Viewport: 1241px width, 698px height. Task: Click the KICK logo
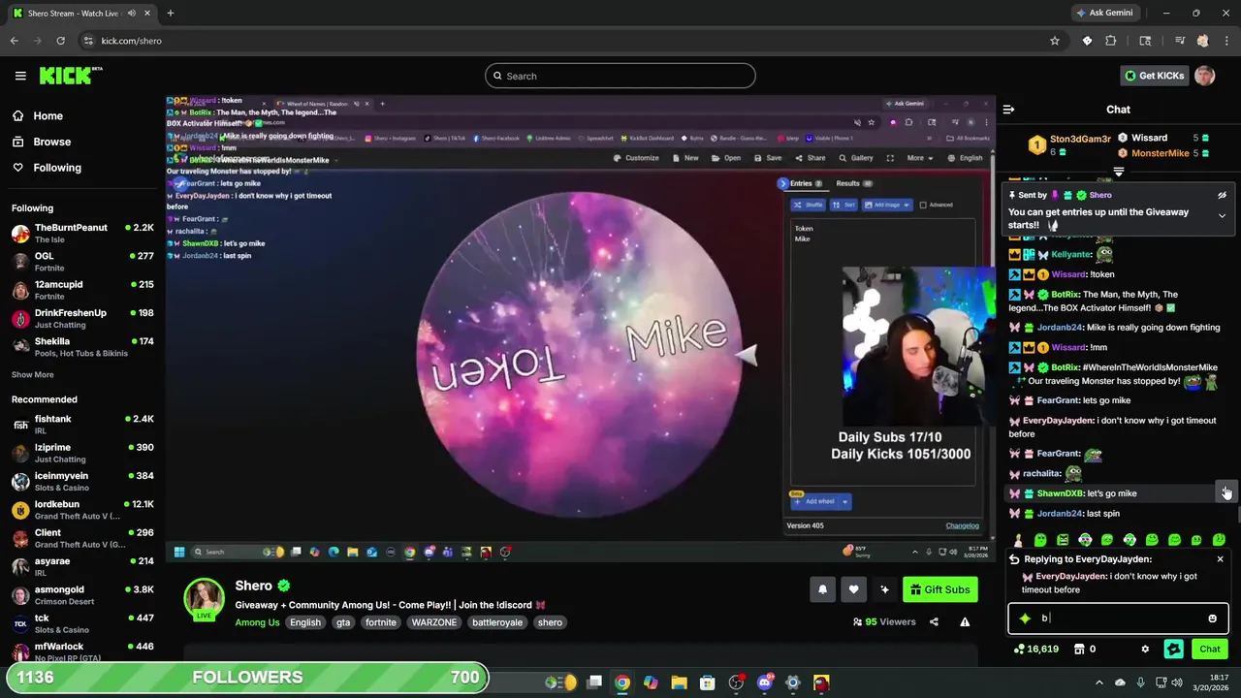click(70, 76)
